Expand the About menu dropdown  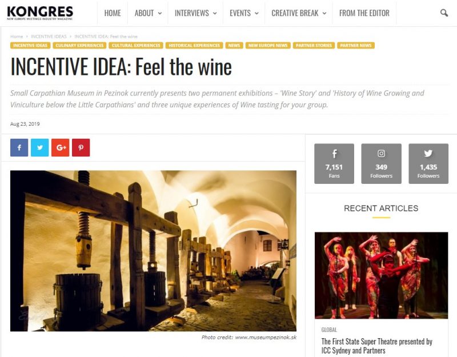pos(148,13)
